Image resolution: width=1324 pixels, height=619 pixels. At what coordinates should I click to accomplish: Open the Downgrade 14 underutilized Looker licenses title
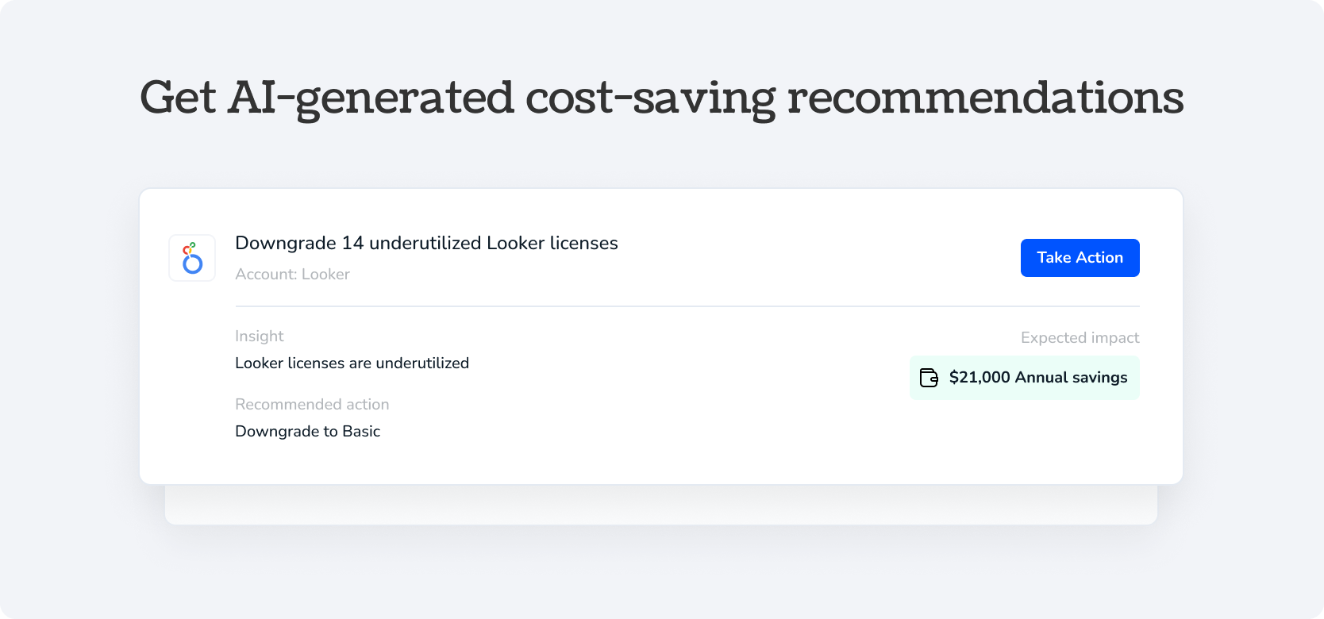tap(426, 244)
